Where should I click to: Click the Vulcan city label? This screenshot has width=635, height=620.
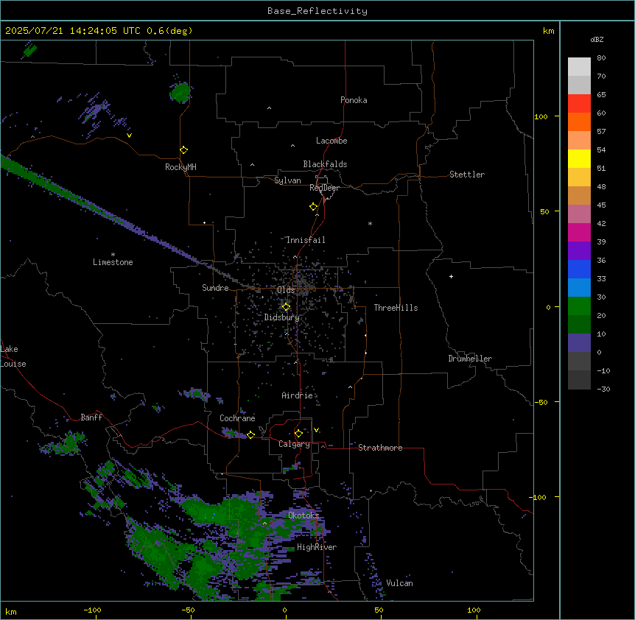click(x=400, y=583)
